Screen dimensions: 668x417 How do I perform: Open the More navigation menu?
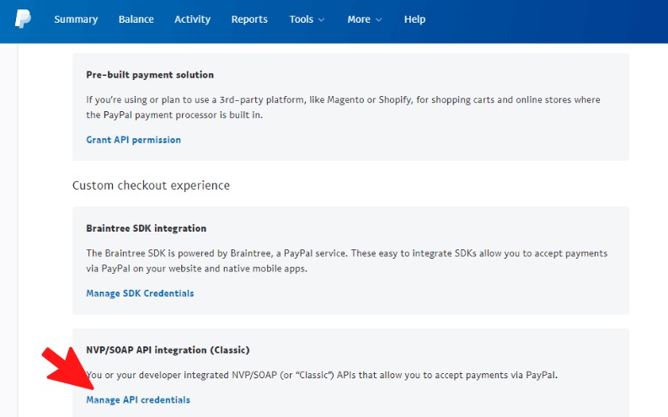(364, 19)
